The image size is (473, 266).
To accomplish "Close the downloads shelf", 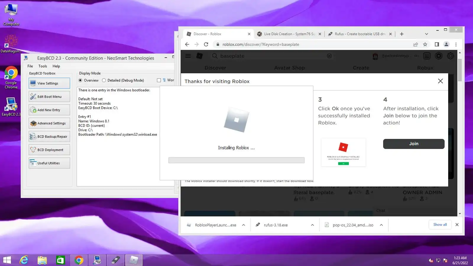I will (x=457, y=225).
